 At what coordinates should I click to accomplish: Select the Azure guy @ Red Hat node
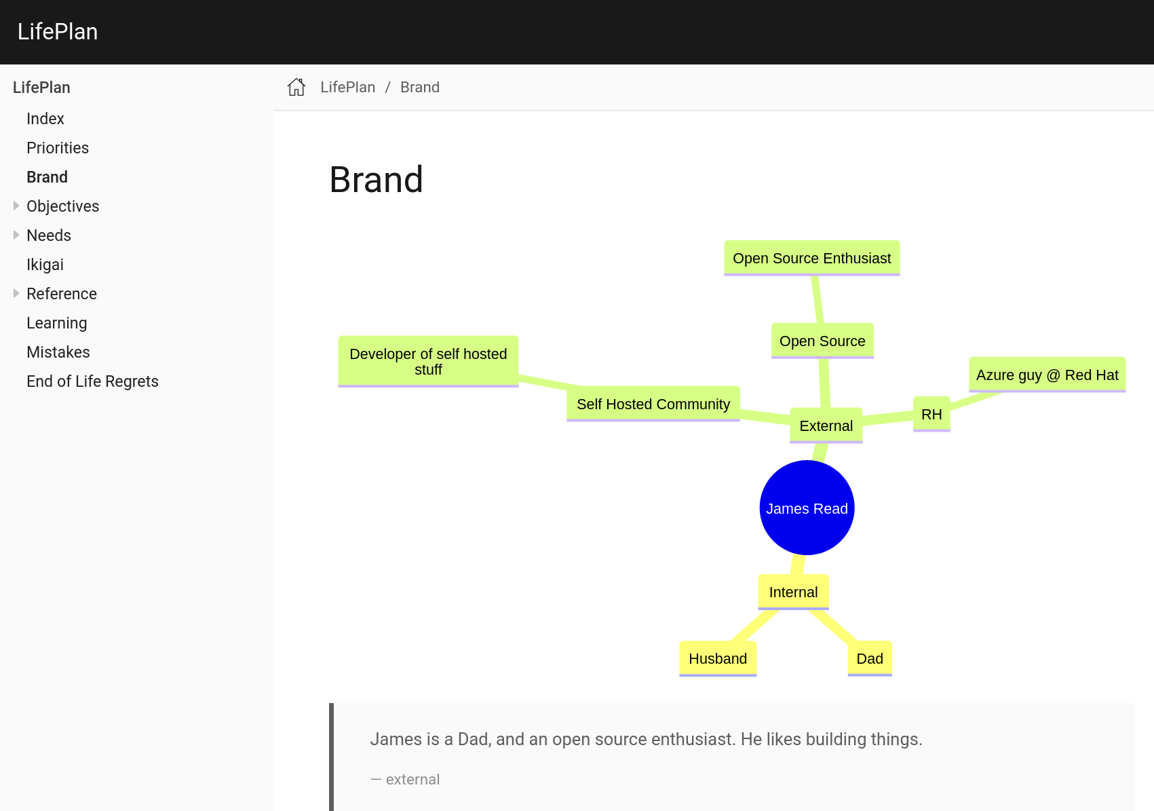click(x=1046, y=375)
